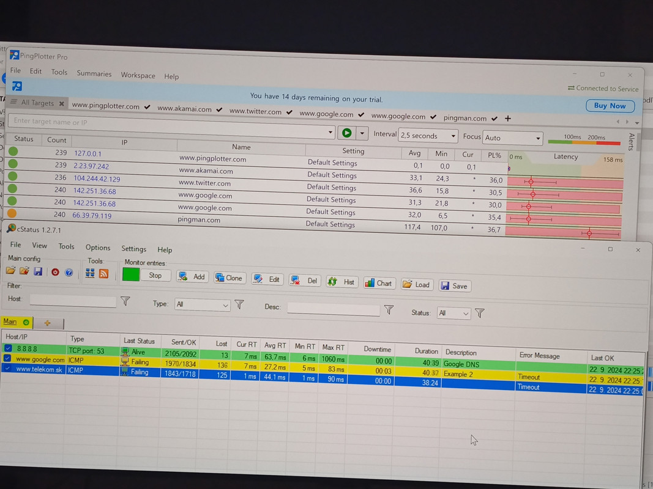Open the Interval 2,5 seconds dropdown
Viewport: 653px width, 489px height.
[428, 136]
